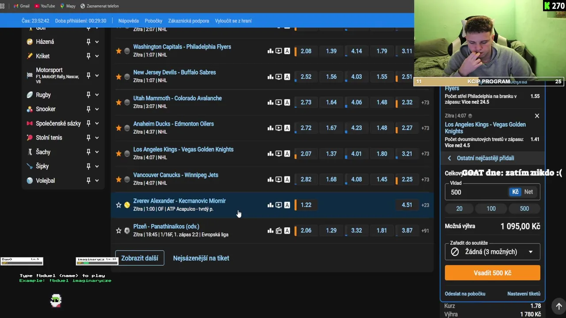Open the Snooker balls icon
566x318 pixels.
click(30, 109)
